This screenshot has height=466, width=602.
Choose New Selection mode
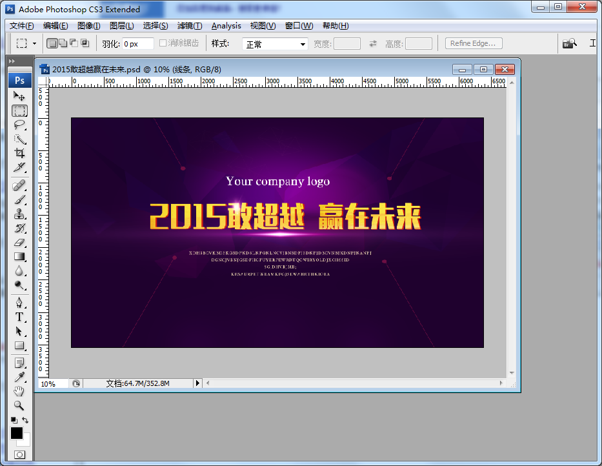click(x=52, y=43)
